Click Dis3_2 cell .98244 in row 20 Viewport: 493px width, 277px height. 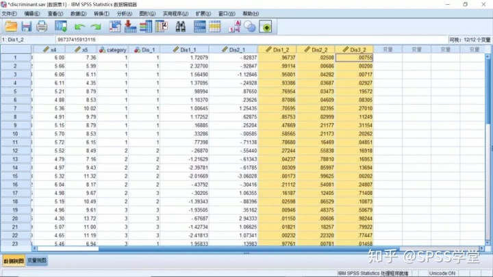pos(354,219)
